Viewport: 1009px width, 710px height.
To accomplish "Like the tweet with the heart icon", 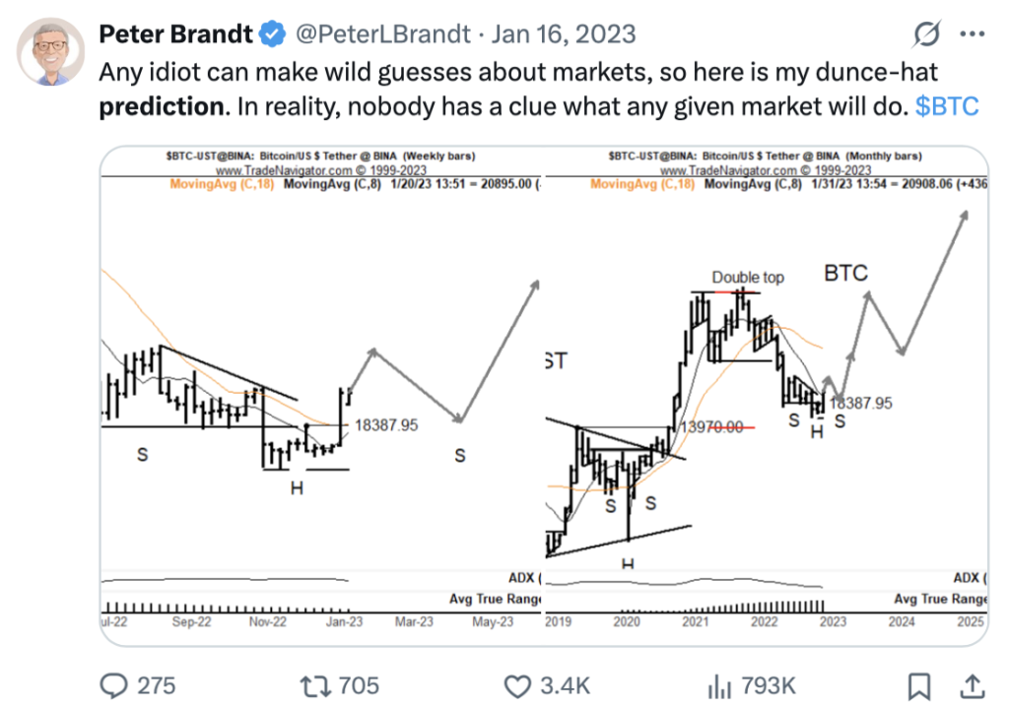I will tap(518, 684).
